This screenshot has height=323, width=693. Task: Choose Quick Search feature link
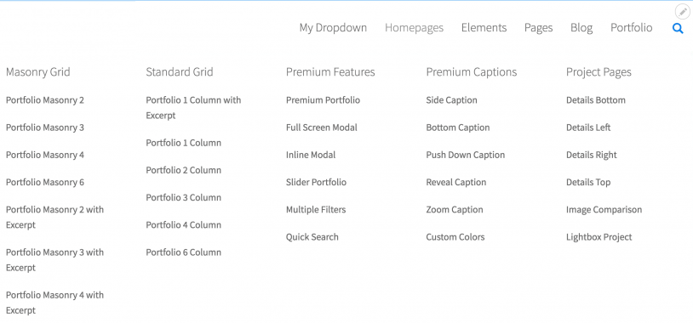(x=312, y=237)
